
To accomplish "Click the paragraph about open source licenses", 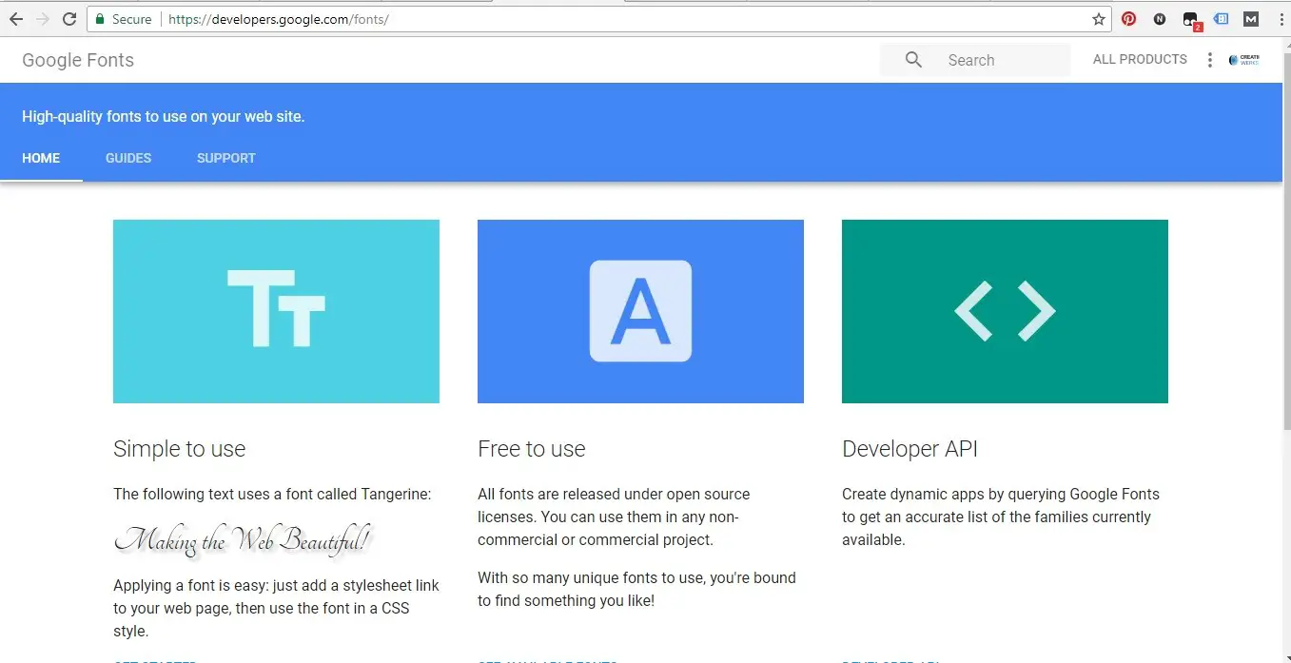I will [614, 517].
